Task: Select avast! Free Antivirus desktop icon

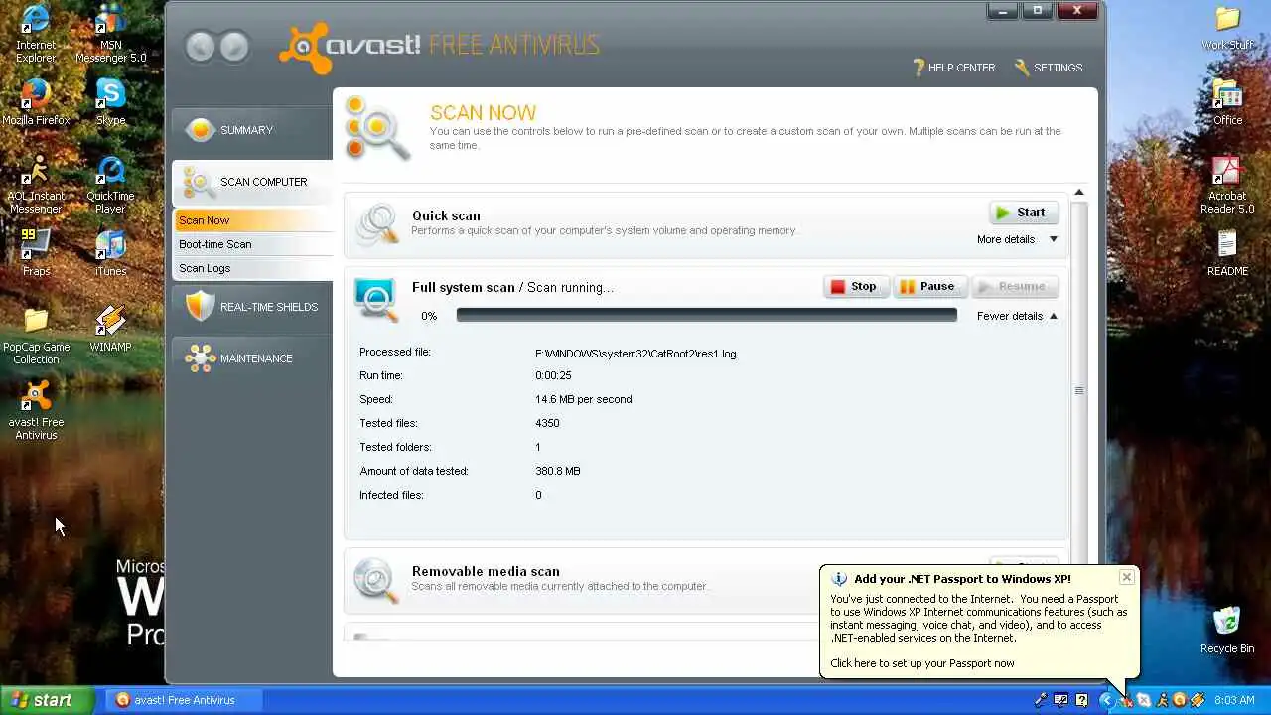Action: [36, 411]
